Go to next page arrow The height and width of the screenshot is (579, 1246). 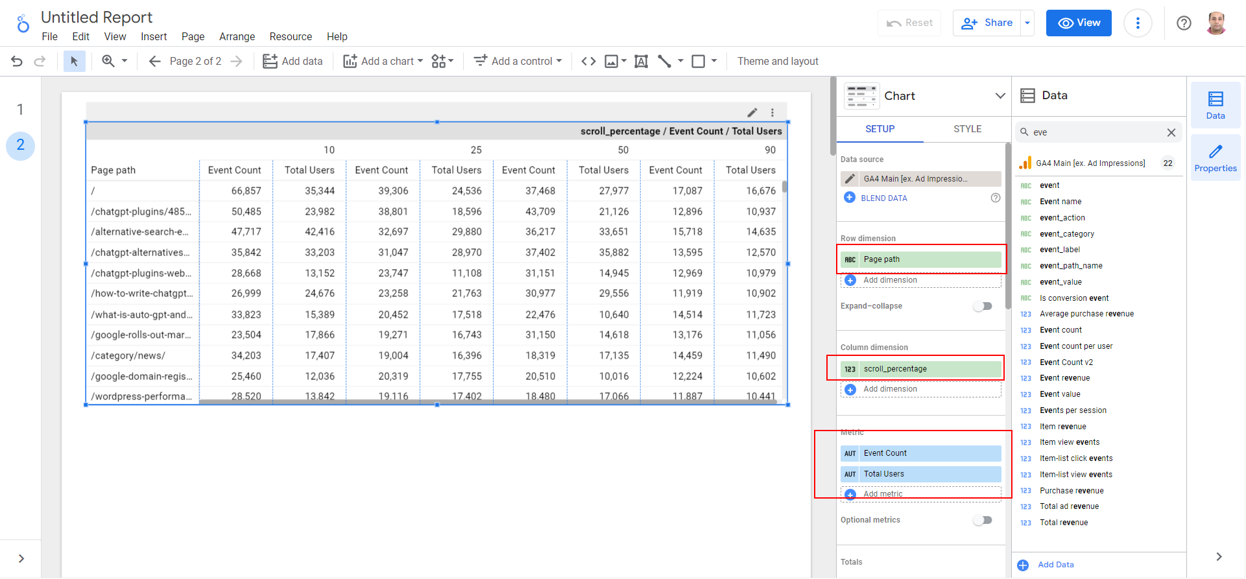coord(237,61)
